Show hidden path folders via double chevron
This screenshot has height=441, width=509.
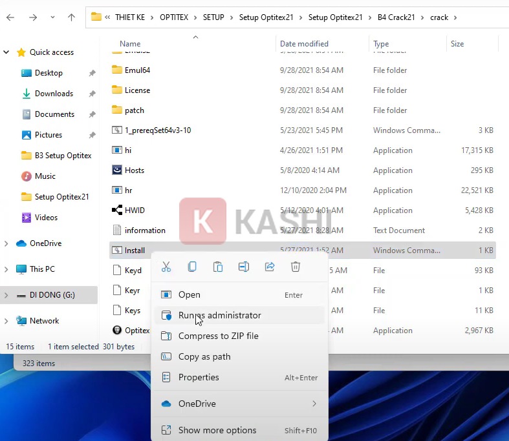coord(107,17)
